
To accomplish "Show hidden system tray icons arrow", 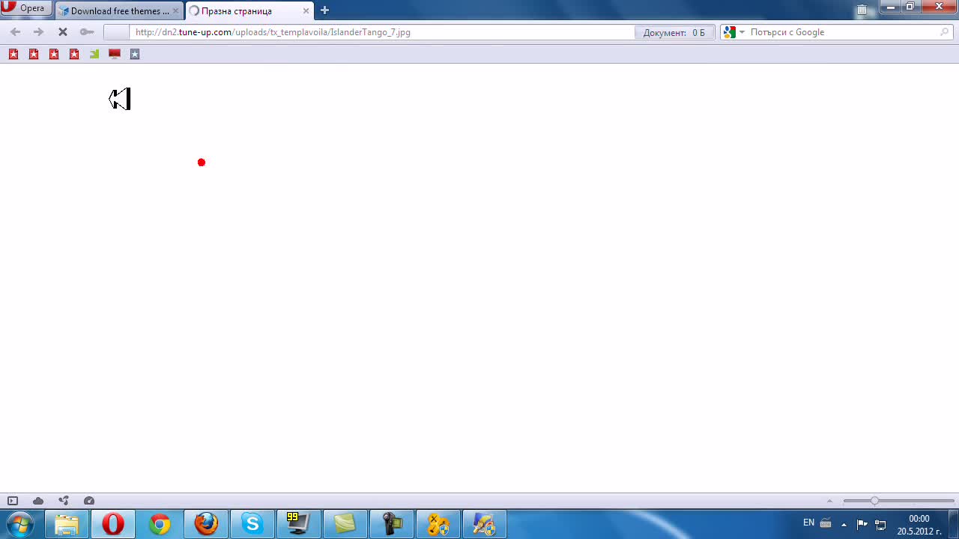I will (844, 524).
